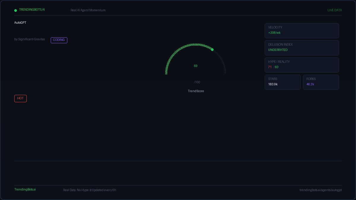Click the HOT badge
This screenshot has height=200, width=356.
tap(20, 98)
